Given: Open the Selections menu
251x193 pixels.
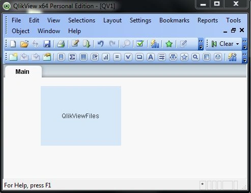Looking at the screenshot, I should click(81, 20).
